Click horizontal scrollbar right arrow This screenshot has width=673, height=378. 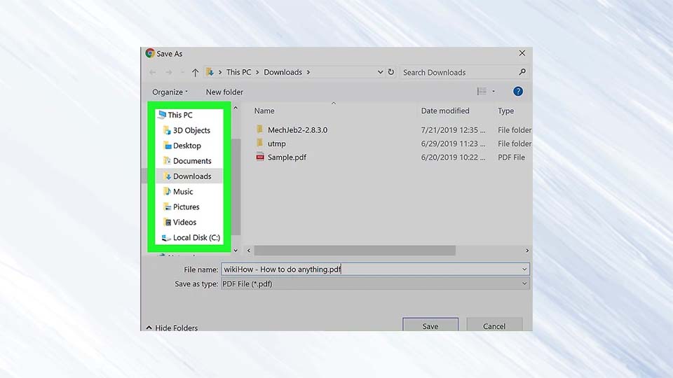pyautogui.click(x=527, y=251)
